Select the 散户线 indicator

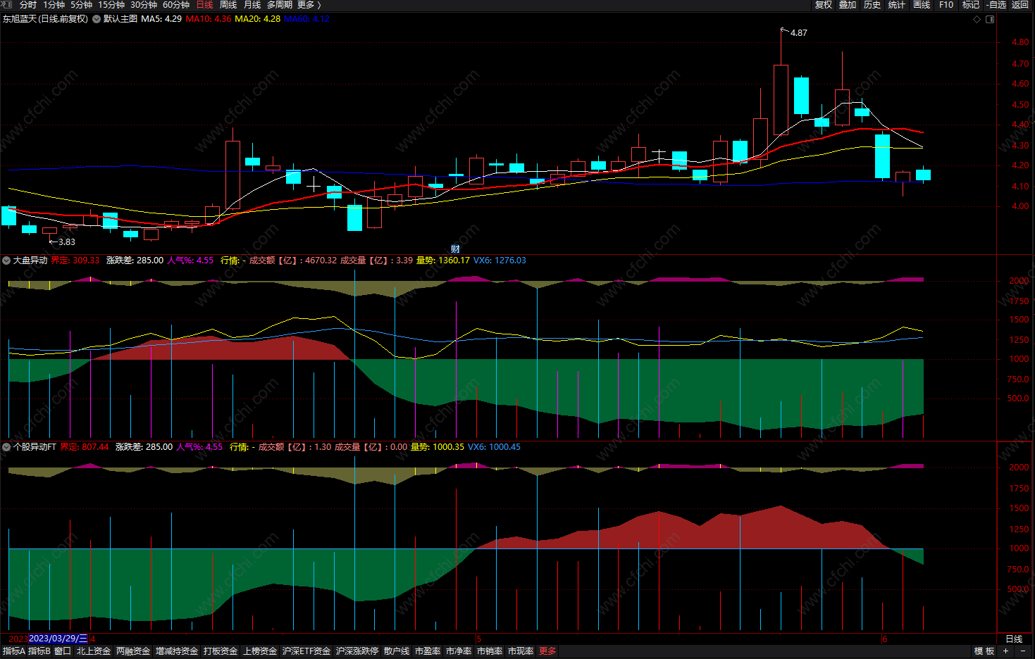coord(397,651)
